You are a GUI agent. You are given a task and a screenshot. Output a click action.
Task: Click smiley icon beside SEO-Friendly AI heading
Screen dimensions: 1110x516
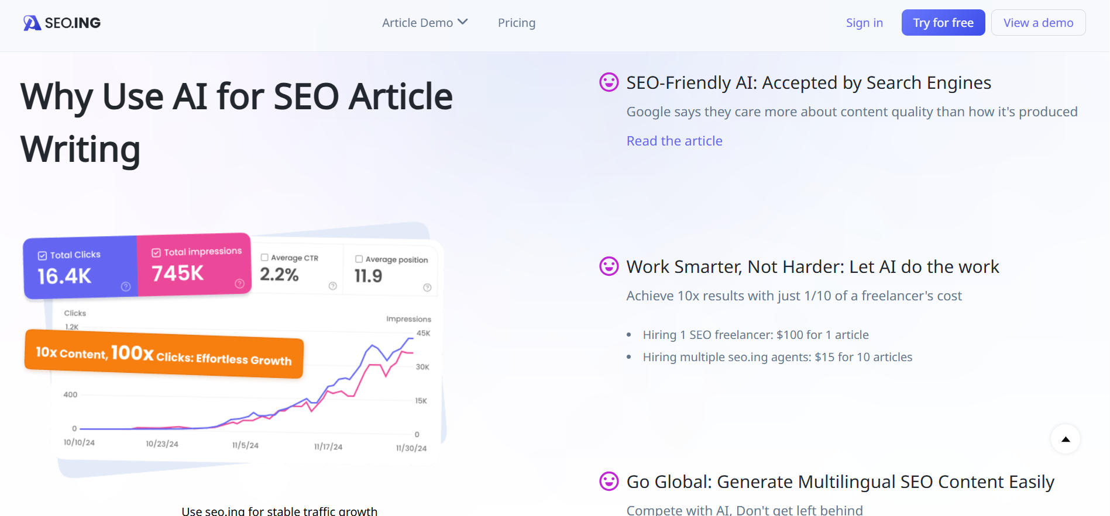609,82
